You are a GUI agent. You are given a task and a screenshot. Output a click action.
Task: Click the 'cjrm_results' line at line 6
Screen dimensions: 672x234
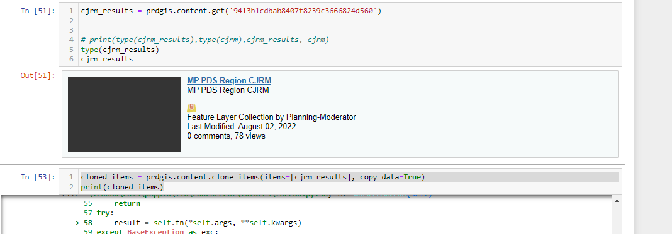click(x=107, y=59)
